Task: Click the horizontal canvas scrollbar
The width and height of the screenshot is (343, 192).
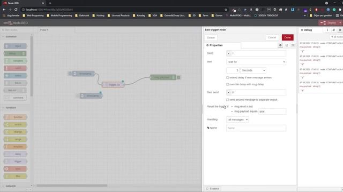Action: click(x=72, y=186)
